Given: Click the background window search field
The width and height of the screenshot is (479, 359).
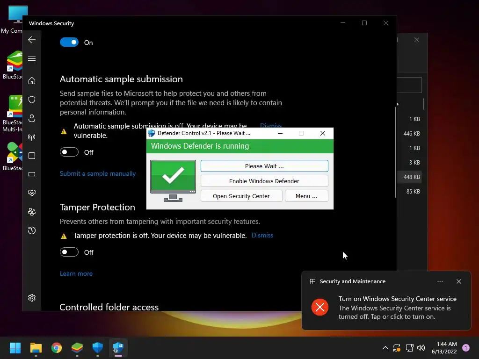Looking at the screenshot, I should tap(409, 85).
